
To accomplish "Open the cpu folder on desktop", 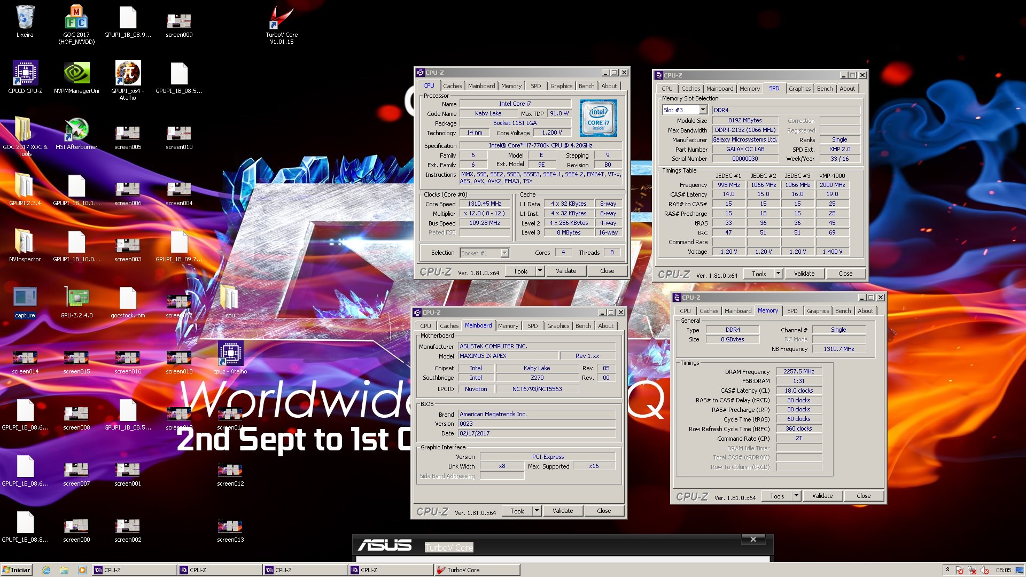I will 230,302.
